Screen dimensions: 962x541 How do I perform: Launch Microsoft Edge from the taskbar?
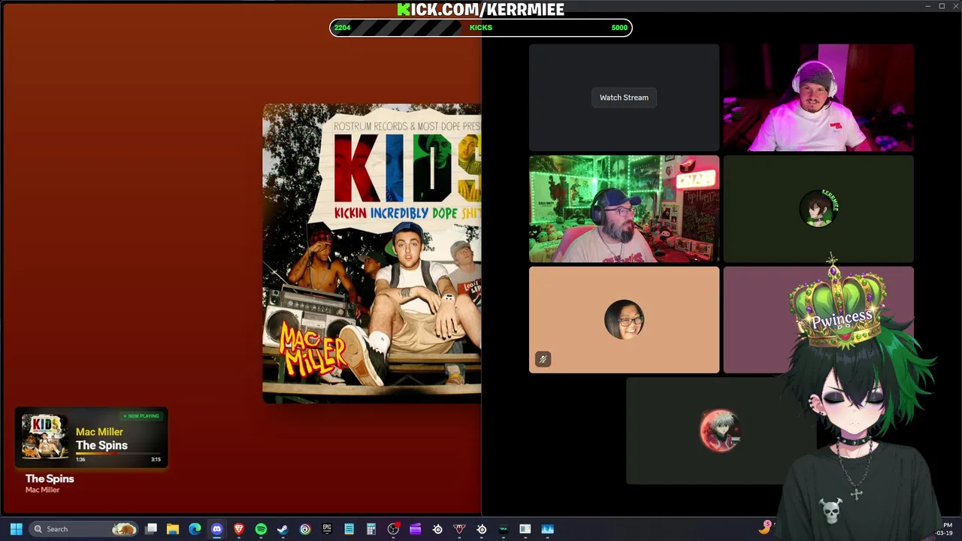pyautogui.click(x=195, y=529)
